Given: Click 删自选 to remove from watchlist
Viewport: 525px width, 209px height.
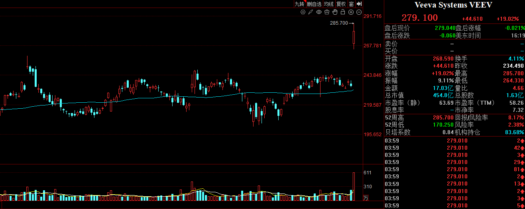Looking at the screenshot, I should [x=314, y=4].
